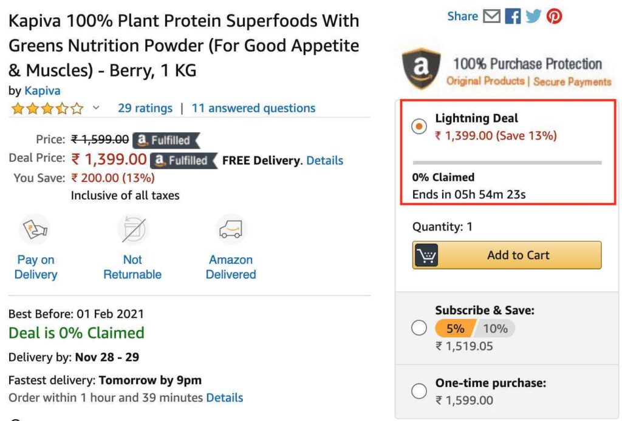
Task: Click the Amazon Purchase Protection badge
Action: coord(420,69)
